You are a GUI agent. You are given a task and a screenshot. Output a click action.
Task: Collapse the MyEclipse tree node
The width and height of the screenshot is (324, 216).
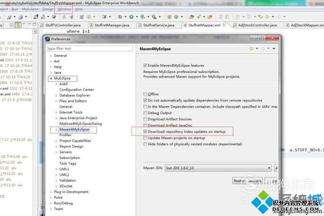coord(51,78)
